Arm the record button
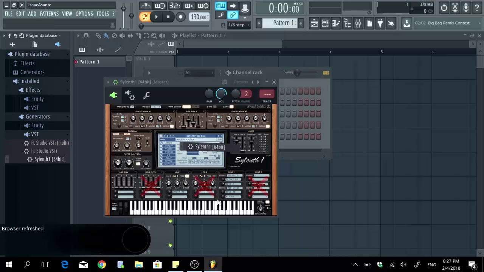This screenshot has width=484, height=272. 180,17
